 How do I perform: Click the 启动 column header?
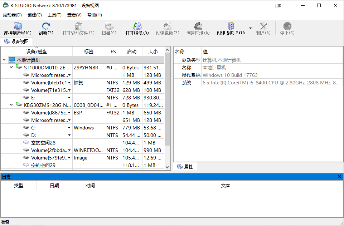tap(132, 51)
